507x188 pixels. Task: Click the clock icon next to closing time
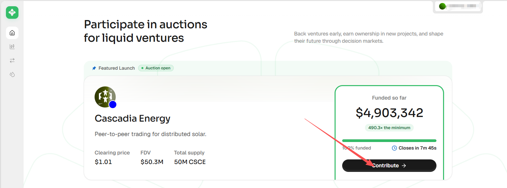point(394,148)
